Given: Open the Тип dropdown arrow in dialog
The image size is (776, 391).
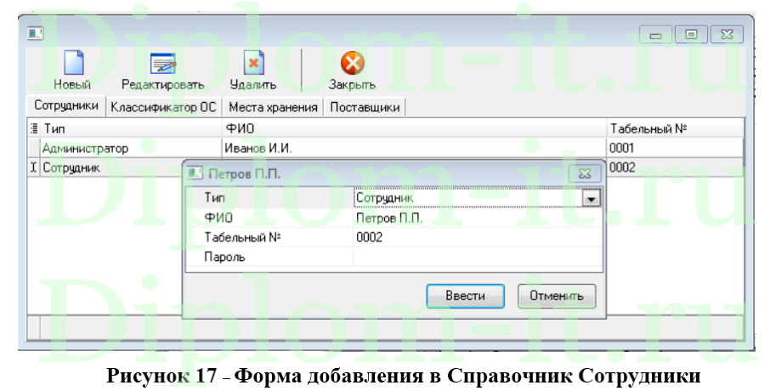Looking at the screenshot, I should [x=592, y=197].
